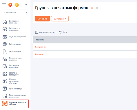Viewport: 137px width, 110px height.
Task: Click the Фильтры/группы list icon
Action: click(36, 32)
